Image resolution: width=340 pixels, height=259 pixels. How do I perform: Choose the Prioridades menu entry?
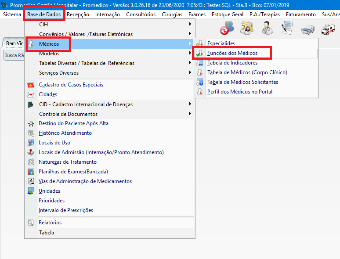point(110,201)
